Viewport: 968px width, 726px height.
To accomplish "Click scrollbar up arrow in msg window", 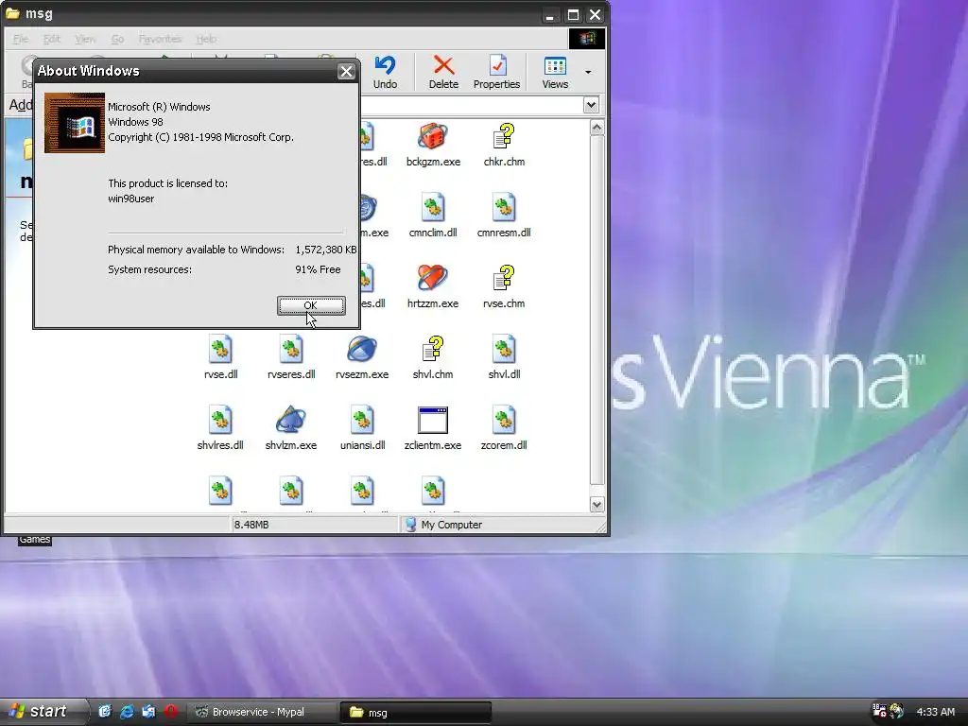I will click(596, 128).
